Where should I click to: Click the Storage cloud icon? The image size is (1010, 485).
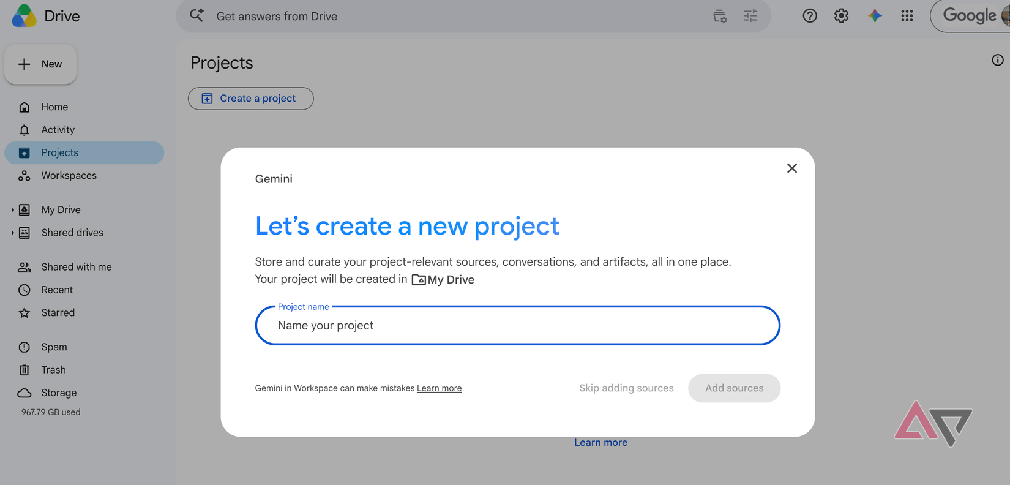[x=24, y=393]
